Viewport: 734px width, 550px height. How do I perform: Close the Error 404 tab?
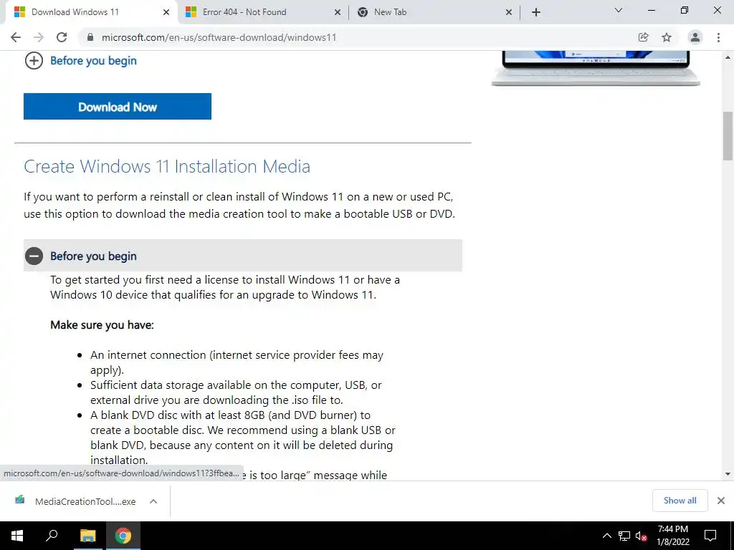pos(338,12)
